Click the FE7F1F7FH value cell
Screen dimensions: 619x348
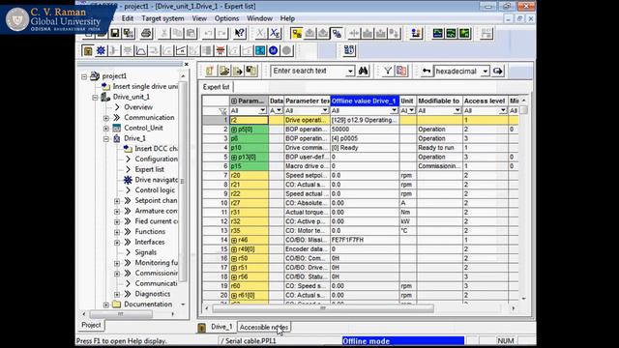click(x=365, y=240)
